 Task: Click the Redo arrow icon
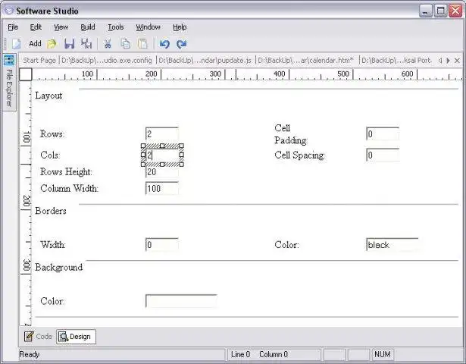[182, 44]
